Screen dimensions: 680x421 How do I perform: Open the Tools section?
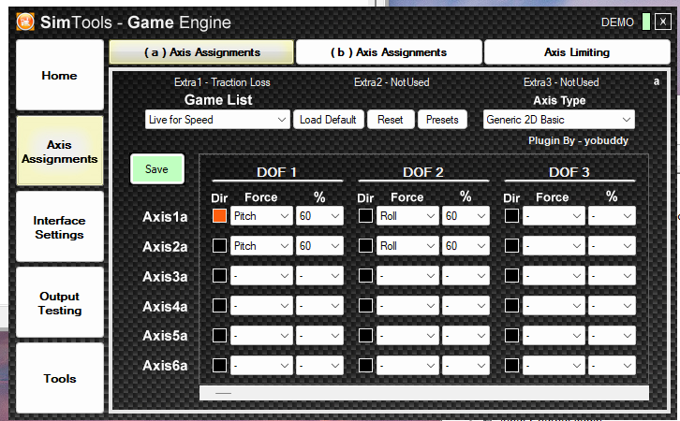click(x=59, y=378)
